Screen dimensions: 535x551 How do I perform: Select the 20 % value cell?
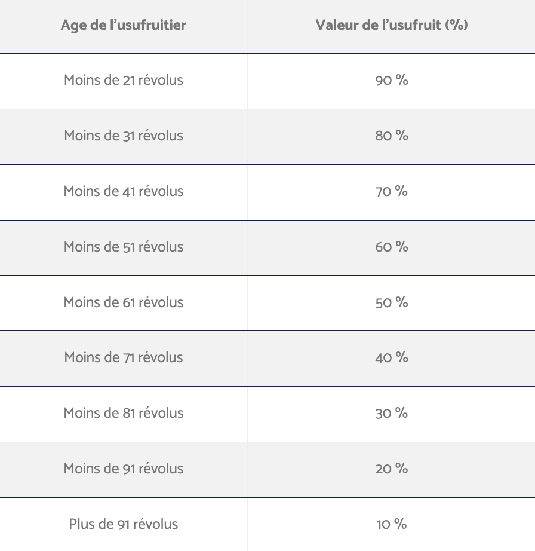pyautogui.click(x=392, y=470)
